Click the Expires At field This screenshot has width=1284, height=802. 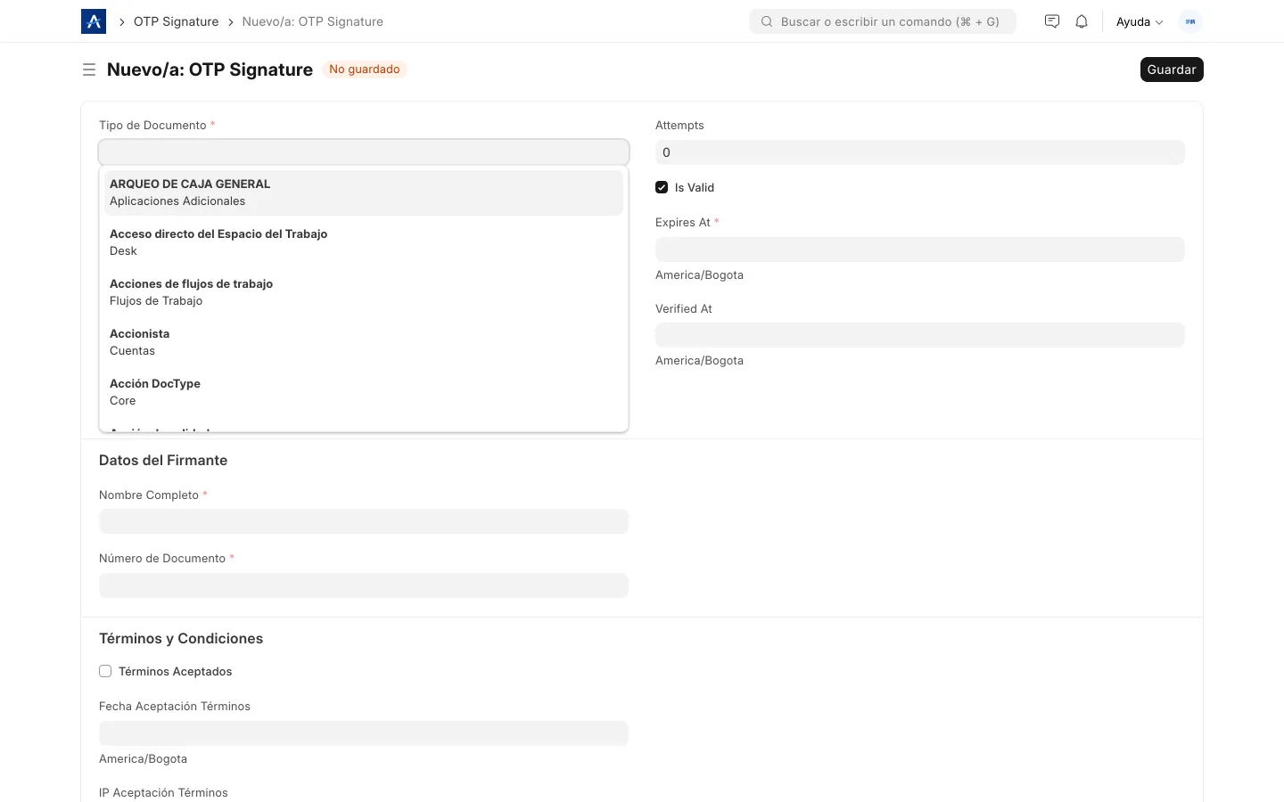pos(920,250)
